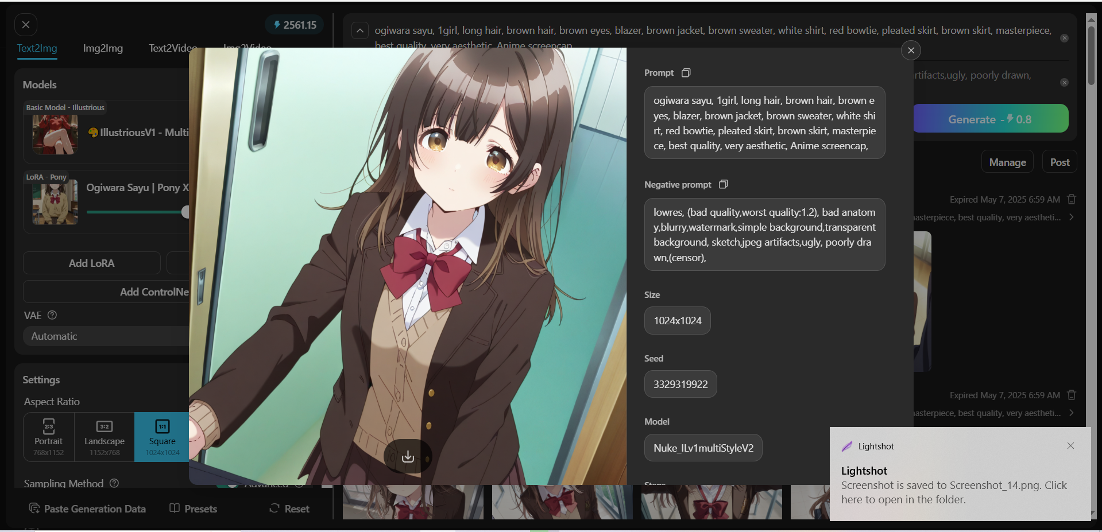This screenshot has width=1102, height=532.
Task: Select the Ogiwara Sayu LoRA thumbnail
Action: (x=55, y=203)
